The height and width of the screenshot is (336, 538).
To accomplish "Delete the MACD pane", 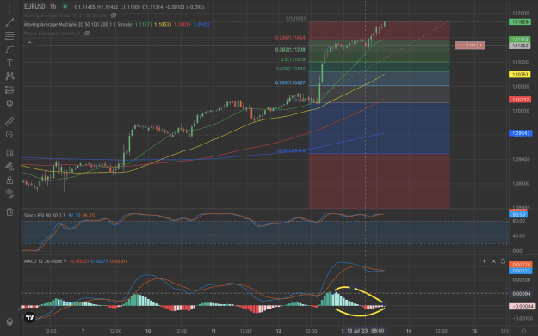I will pyautogui.click(x=493, y=261).
